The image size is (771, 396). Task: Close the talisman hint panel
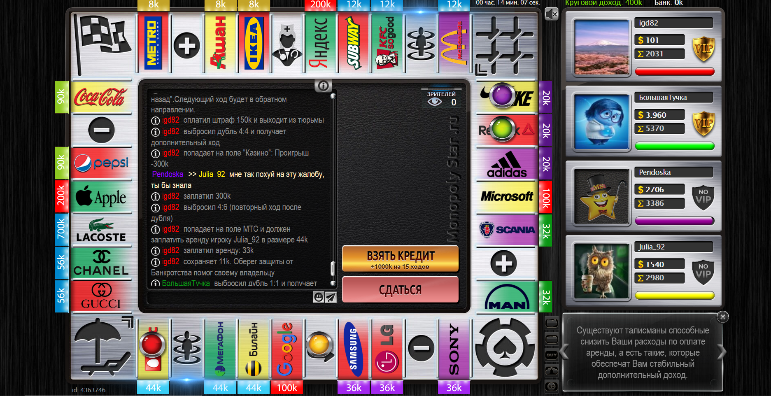coord(722,317)
